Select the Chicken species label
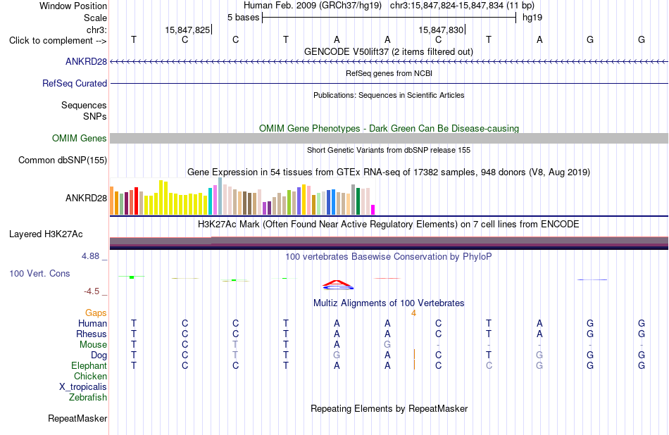 click(x=90, y=376)
